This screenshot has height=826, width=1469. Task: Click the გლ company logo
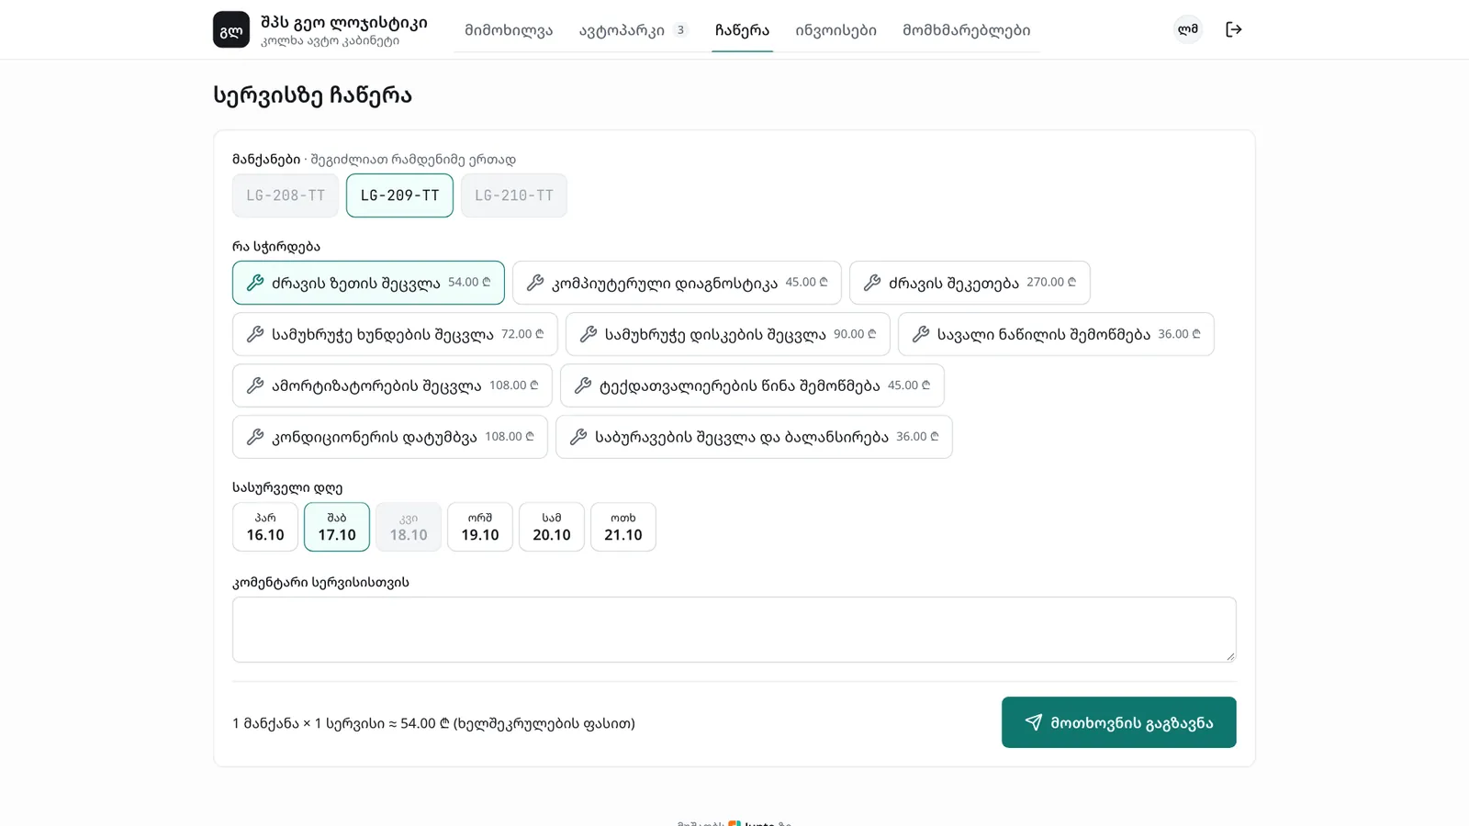pyautogui.click(x=231, y=29)
